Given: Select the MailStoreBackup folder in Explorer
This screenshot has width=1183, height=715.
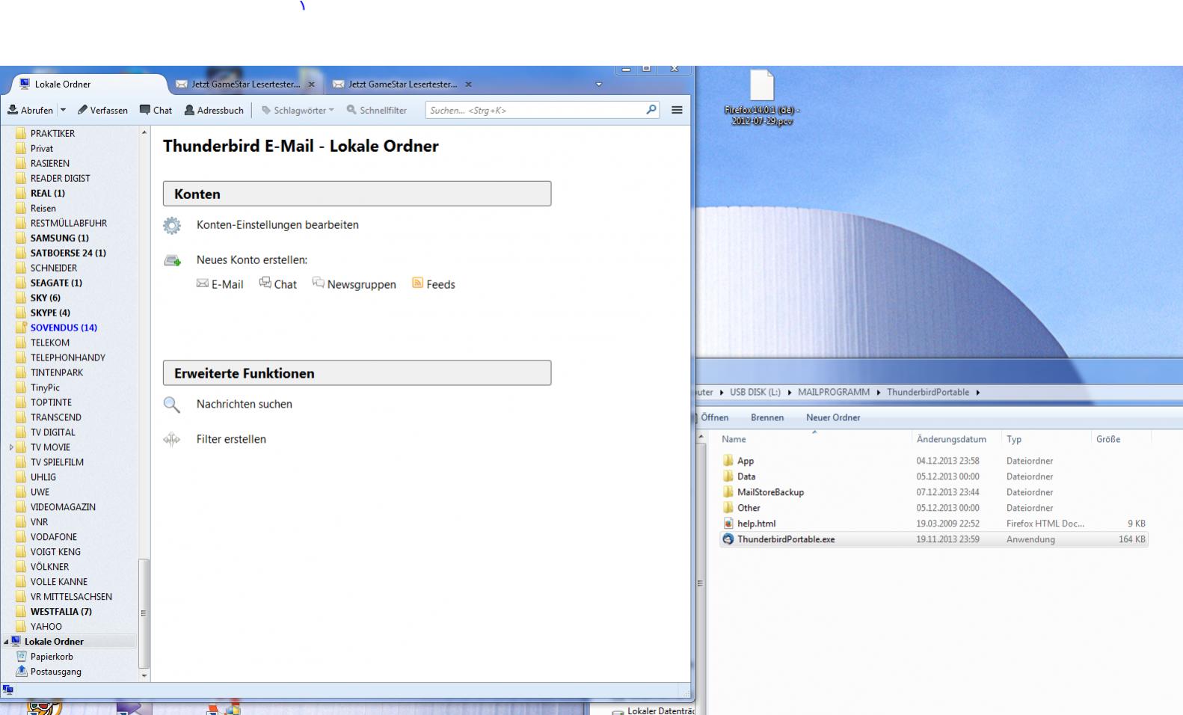Looking at the screenshot, I should coord(770,492).
